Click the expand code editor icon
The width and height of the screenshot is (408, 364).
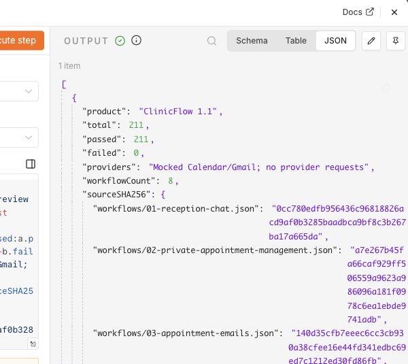pos(33,344)
